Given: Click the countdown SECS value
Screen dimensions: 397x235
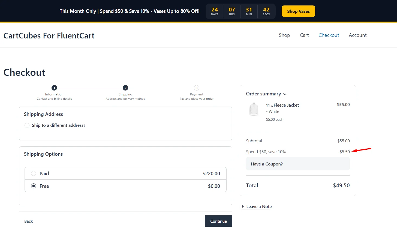Looking at the screenshot, I should coord(266,10).
